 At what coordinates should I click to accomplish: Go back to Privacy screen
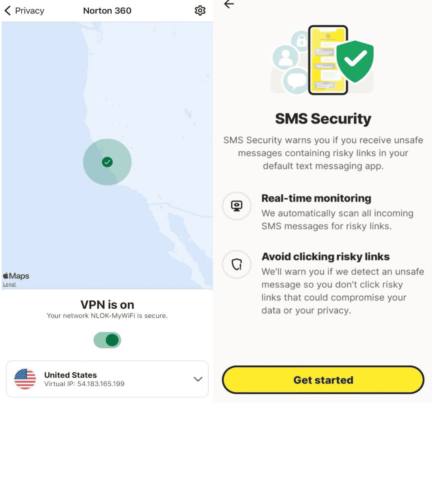click(24, 11)
